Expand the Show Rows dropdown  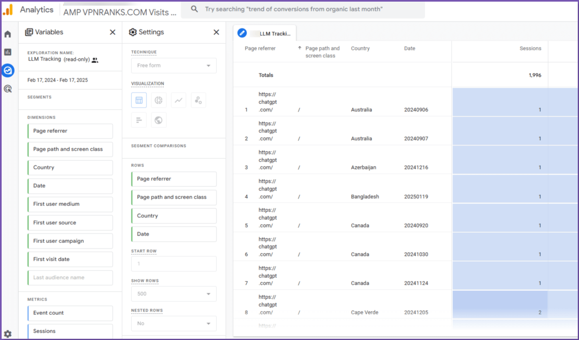pos(174,294)
